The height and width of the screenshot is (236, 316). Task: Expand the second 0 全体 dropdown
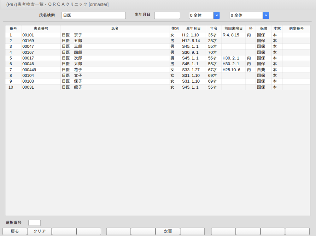click(x=266, y=15)
